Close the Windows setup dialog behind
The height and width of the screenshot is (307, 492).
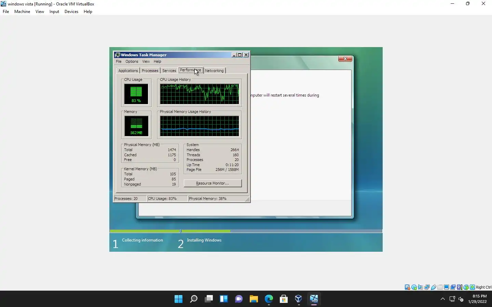click(x=345, y=59)
